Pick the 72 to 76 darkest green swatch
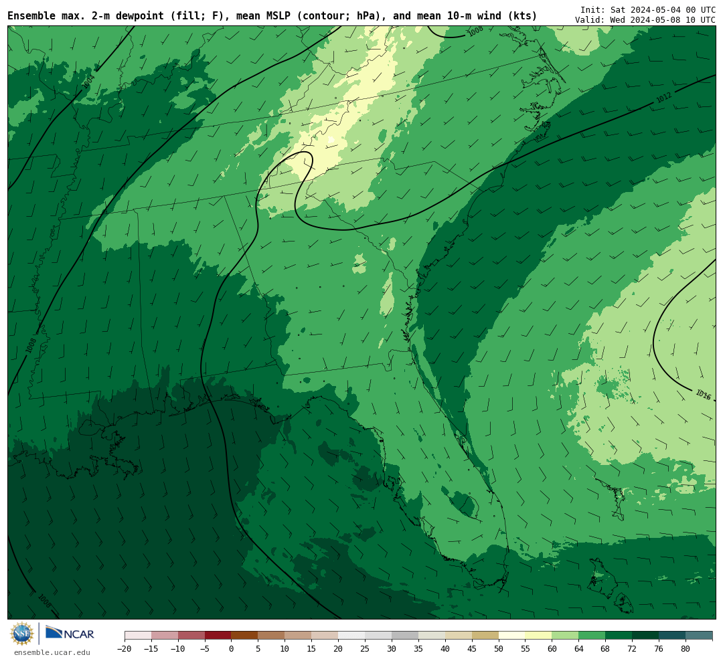Screen dimensions: 723x661 (646, 636)
